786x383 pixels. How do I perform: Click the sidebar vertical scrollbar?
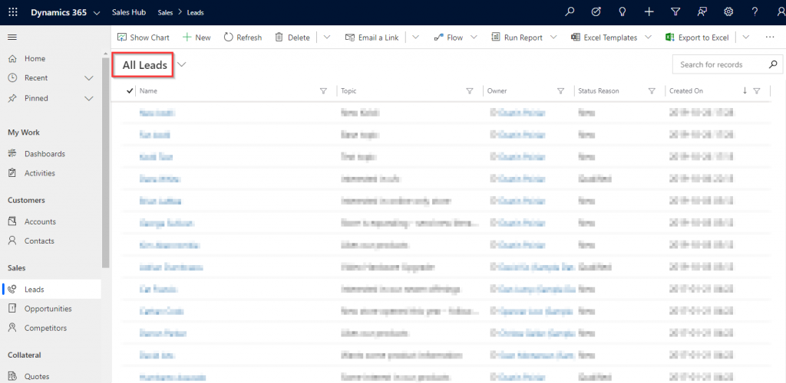(x=105, y=162)
